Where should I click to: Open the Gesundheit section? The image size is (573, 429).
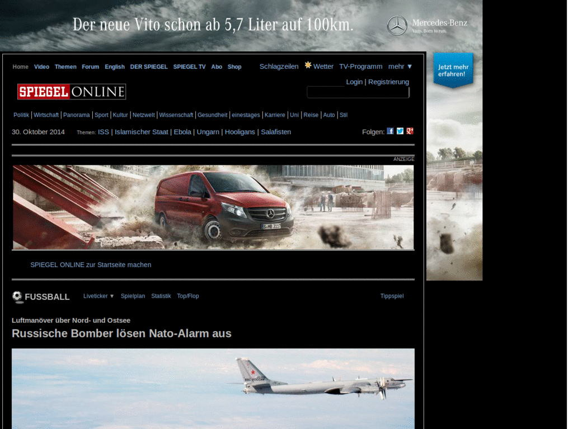[x=212, y=115]
